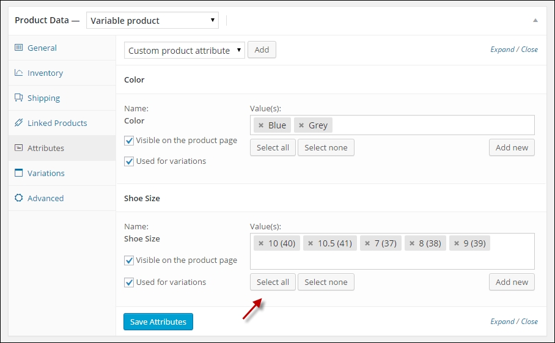Click the Shipping truck icon
The image size is (555, 343).
point(18,97)
